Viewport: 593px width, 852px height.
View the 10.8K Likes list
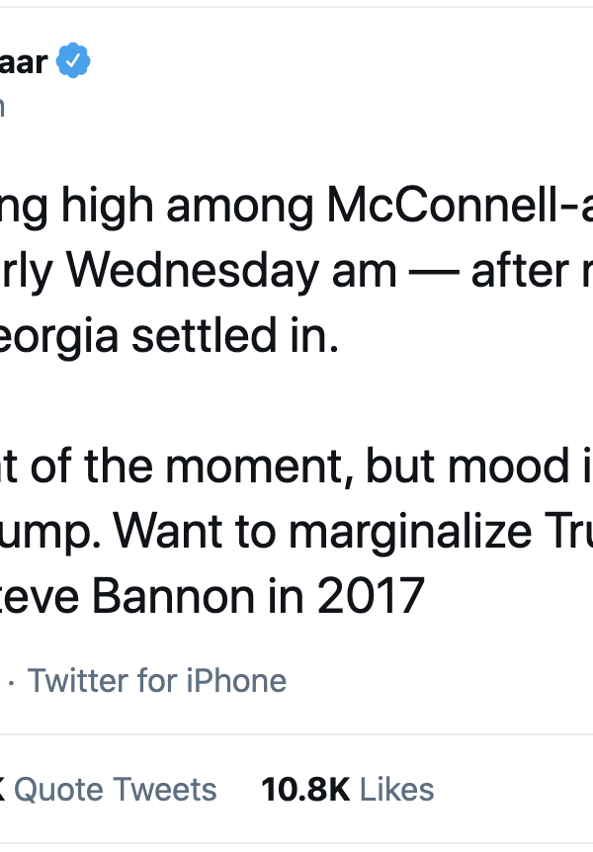click(347, 789)
